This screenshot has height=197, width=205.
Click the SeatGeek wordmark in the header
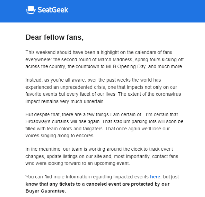click(x=53, y=10)
